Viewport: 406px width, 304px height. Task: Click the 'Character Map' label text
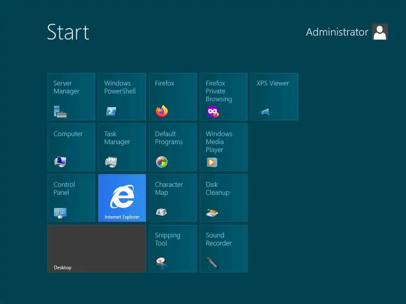169,188
